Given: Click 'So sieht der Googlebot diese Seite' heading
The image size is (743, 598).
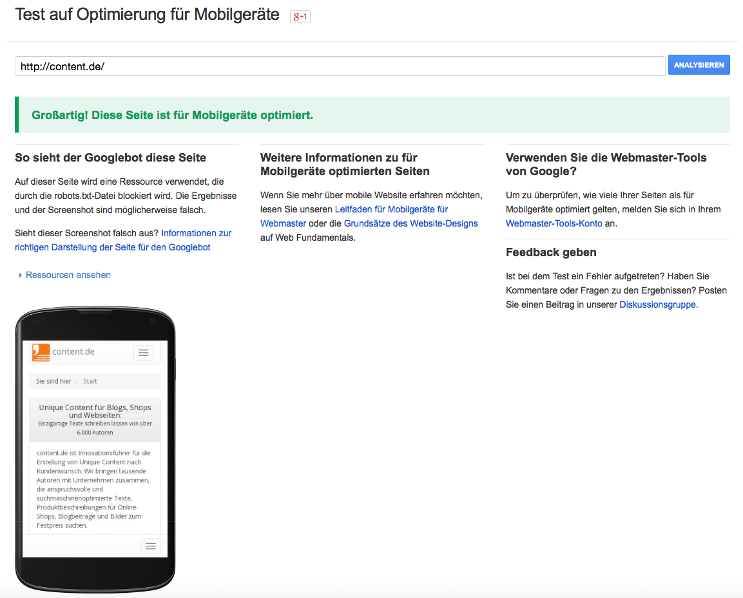Looking at the screenshot, I should (110, 158).
